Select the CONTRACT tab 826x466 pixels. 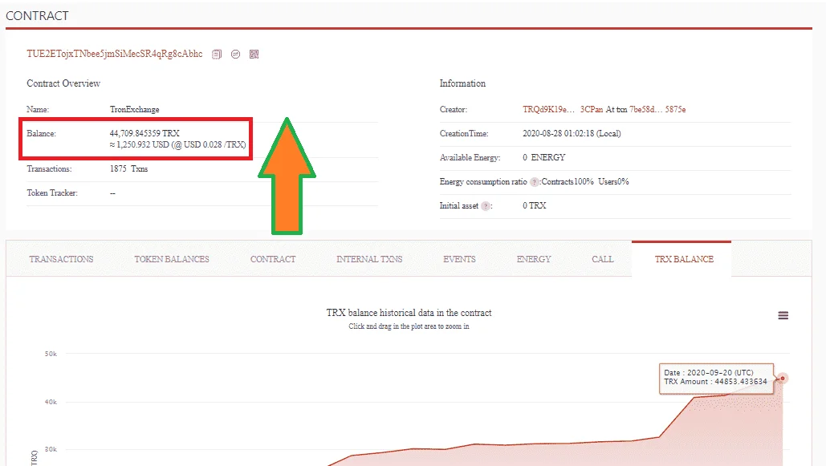click(x=273, y=259)
